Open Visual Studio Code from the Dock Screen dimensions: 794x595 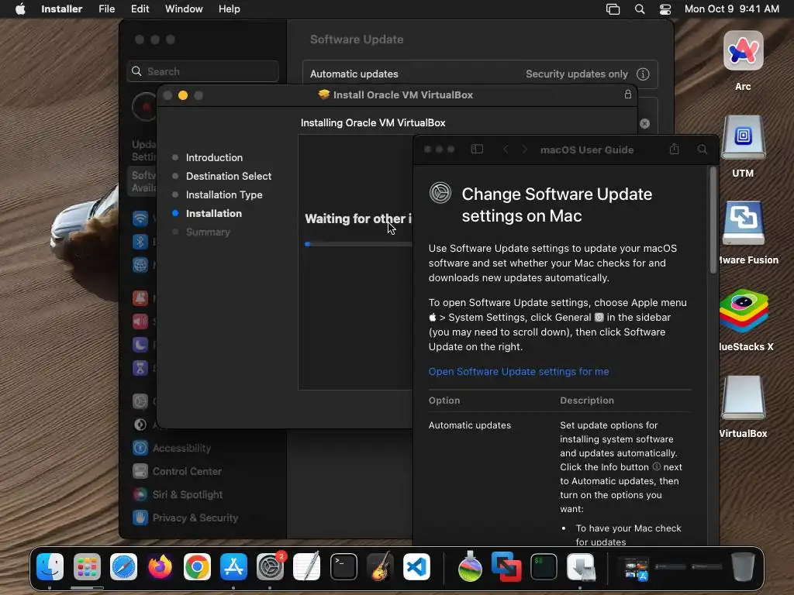point(416,566)
